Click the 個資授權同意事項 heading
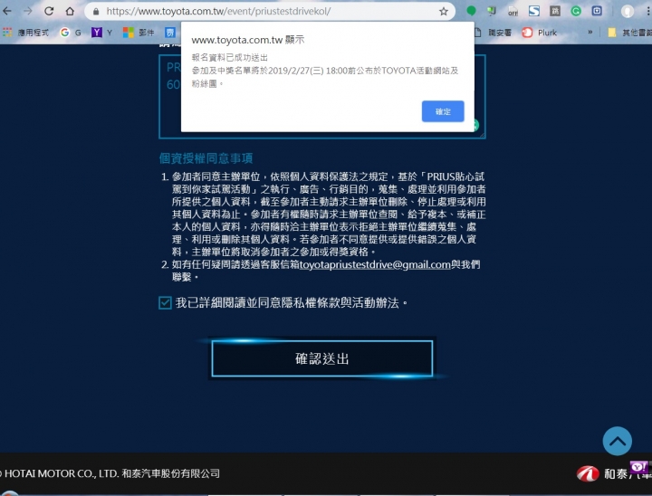Image resolution: width=652 pixels, height=496 pixels. tap(206, 158)
